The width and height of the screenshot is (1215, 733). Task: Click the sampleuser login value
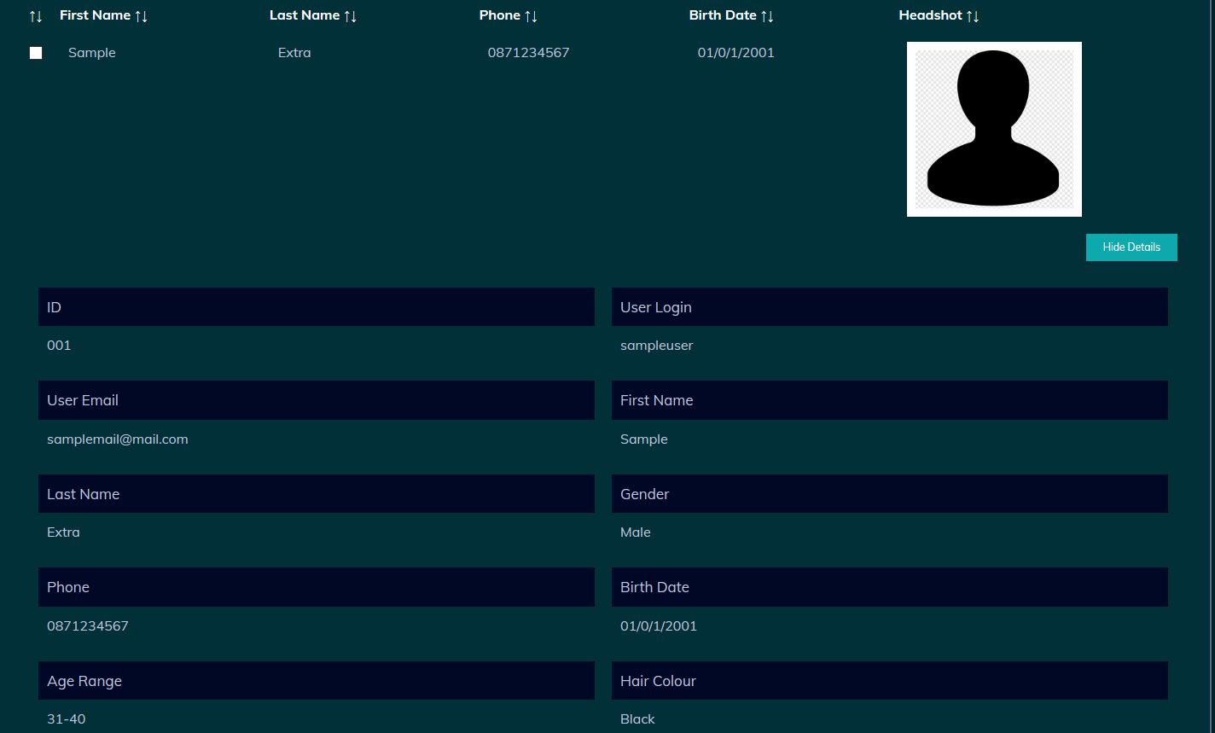(656, 346)
